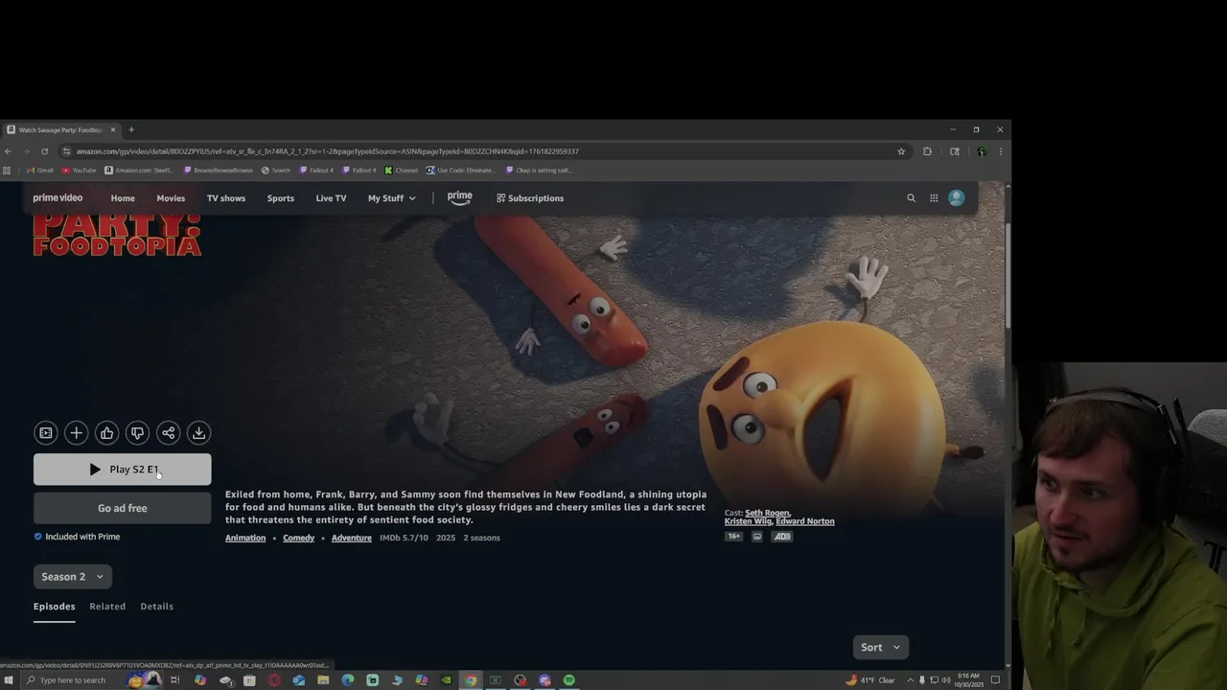This screenshot has height=690, width=1227.
Task: Open a new browser tab
Action: tap(131, 130)
